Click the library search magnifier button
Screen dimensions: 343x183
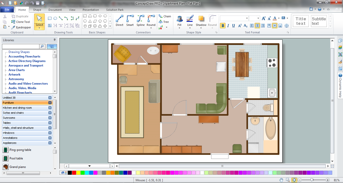[42, 46]
